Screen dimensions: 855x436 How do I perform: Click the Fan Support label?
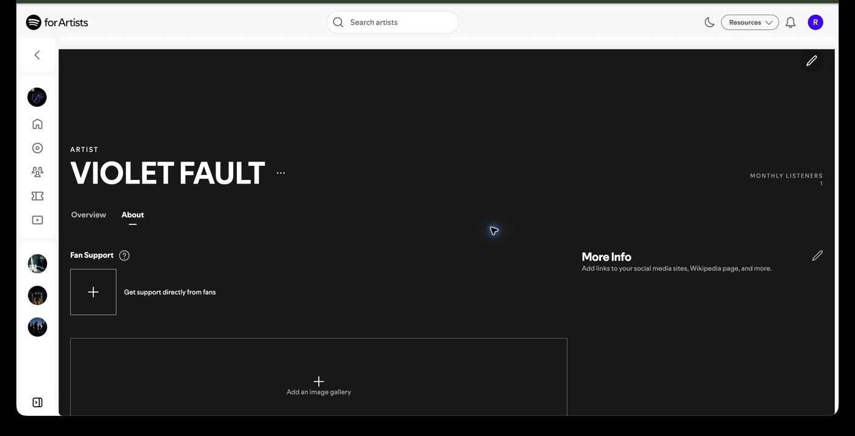[x=92, y=256]
